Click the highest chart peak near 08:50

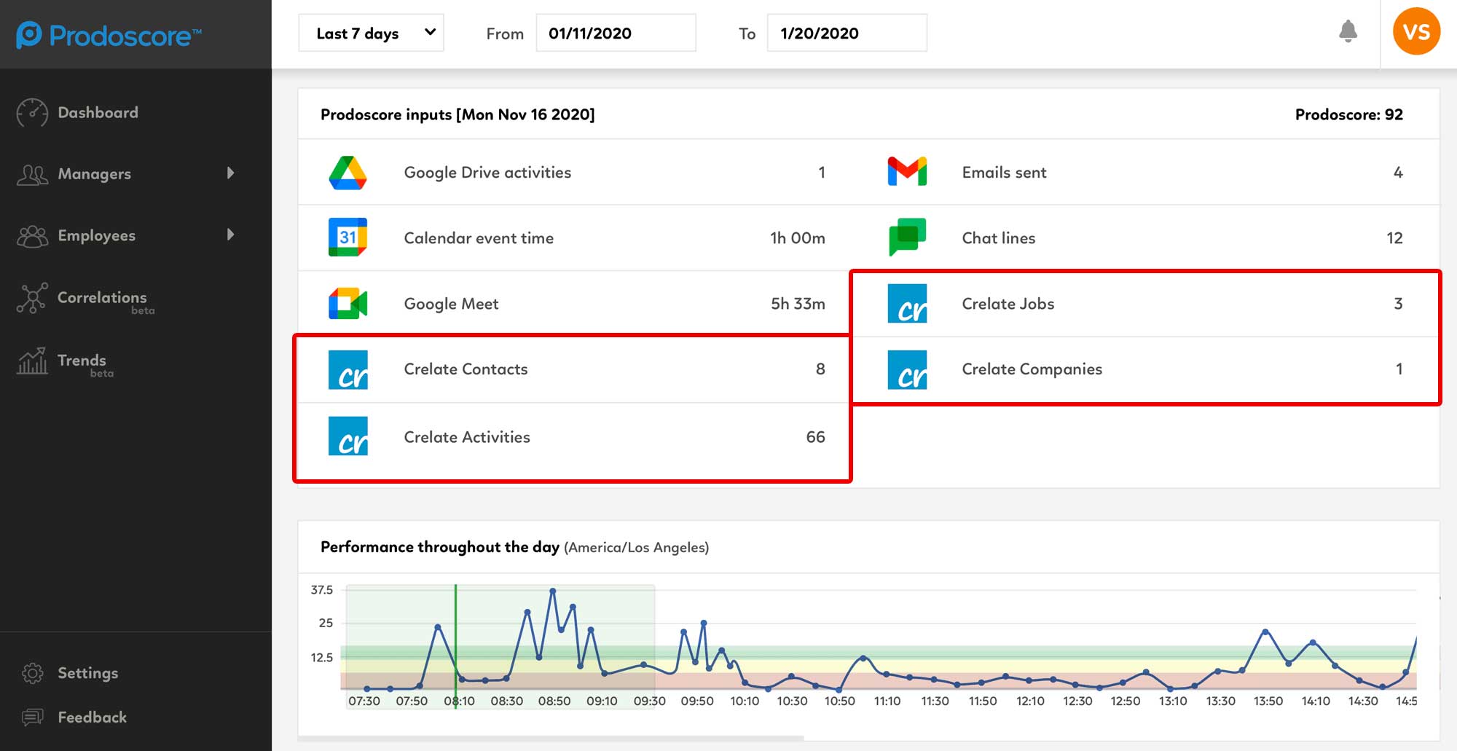click(553, 591)
